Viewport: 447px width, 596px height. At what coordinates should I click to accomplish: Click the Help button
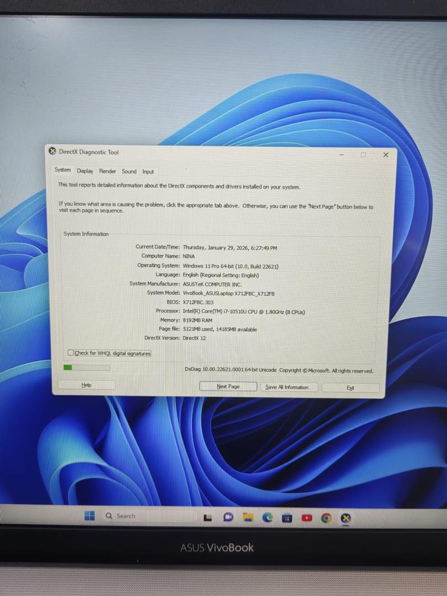[x=87, y=385]
